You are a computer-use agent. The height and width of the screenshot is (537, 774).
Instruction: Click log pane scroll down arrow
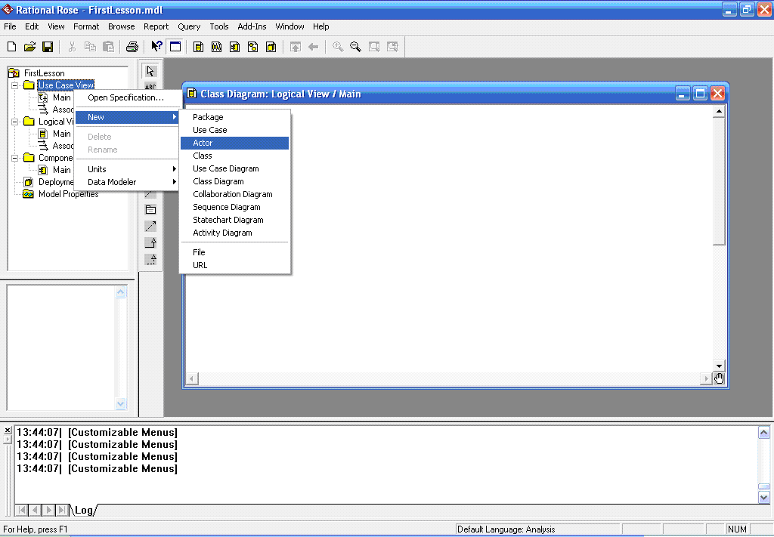tap(763, 498)
